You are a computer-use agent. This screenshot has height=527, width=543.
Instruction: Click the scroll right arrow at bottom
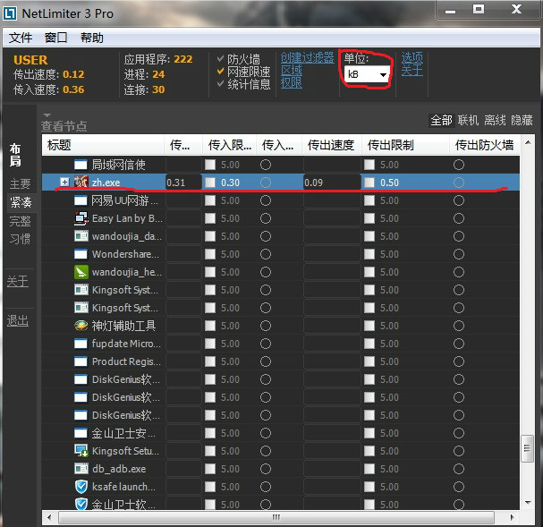513,518
